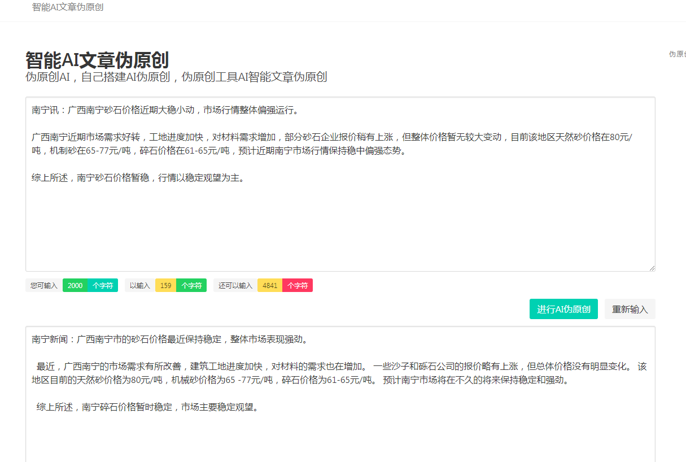This screenshot has width=686, height=462.
Task: Click the subtitle starting with 伪原创AI
Action: pos(176,77)
